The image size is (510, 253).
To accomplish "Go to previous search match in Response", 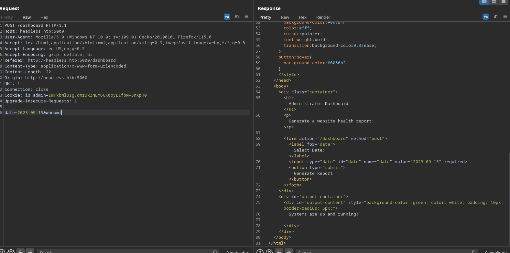I will click(x=279, y=251).
